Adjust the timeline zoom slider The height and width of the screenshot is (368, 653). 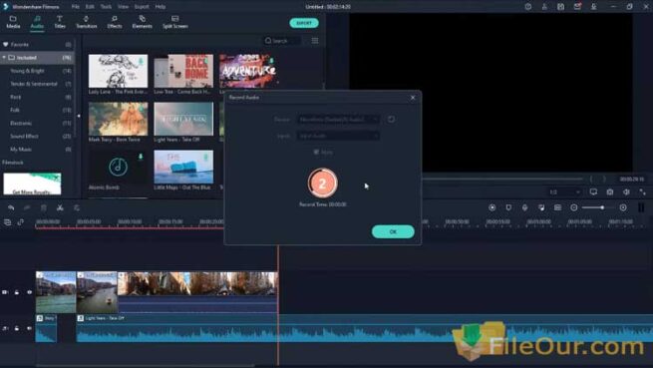602,207
